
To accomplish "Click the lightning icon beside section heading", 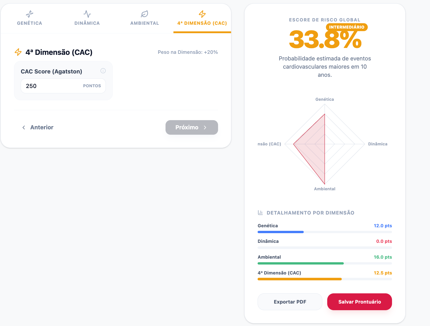I will pos(18,52).
